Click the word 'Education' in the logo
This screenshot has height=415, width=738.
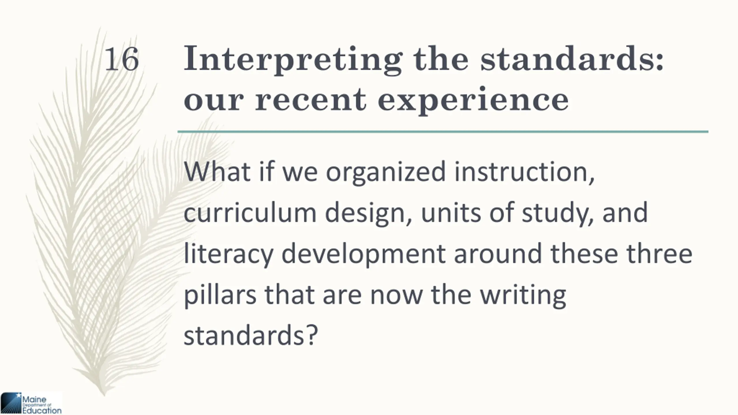(x=42, y=411)
